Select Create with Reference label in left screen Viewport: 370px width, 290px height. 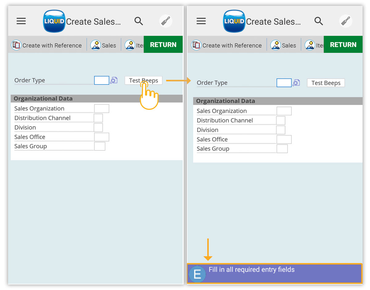click(x=52, y=45)
